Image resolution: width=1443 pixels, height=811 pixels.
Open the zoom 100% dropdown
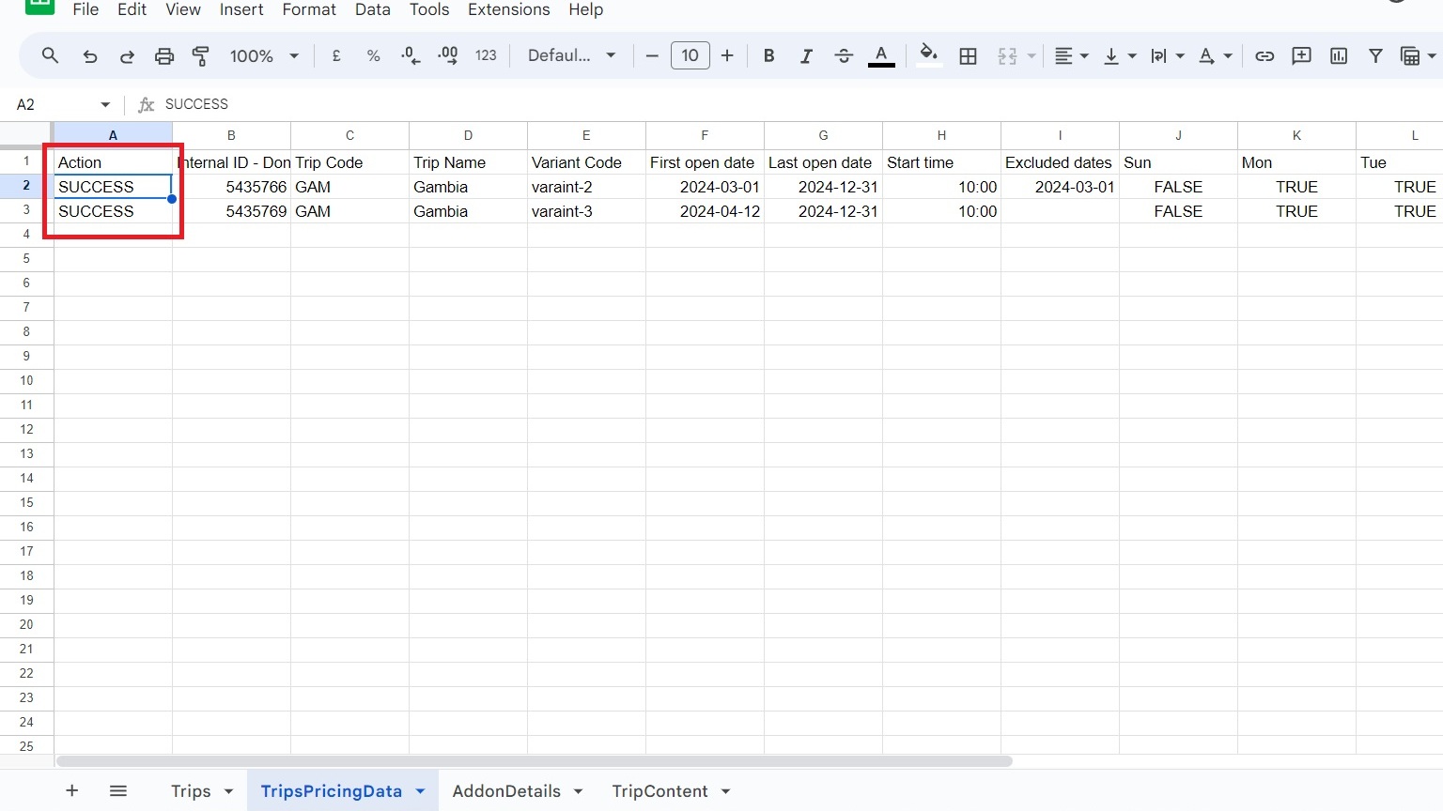click(264, 56)
